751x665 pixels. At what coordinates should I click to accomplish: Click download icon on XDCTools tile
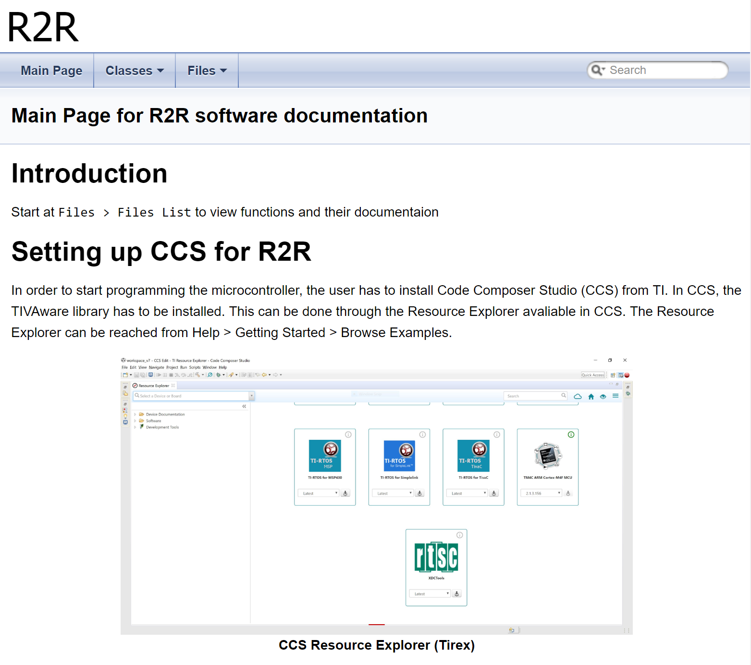(x=456, y=593)
